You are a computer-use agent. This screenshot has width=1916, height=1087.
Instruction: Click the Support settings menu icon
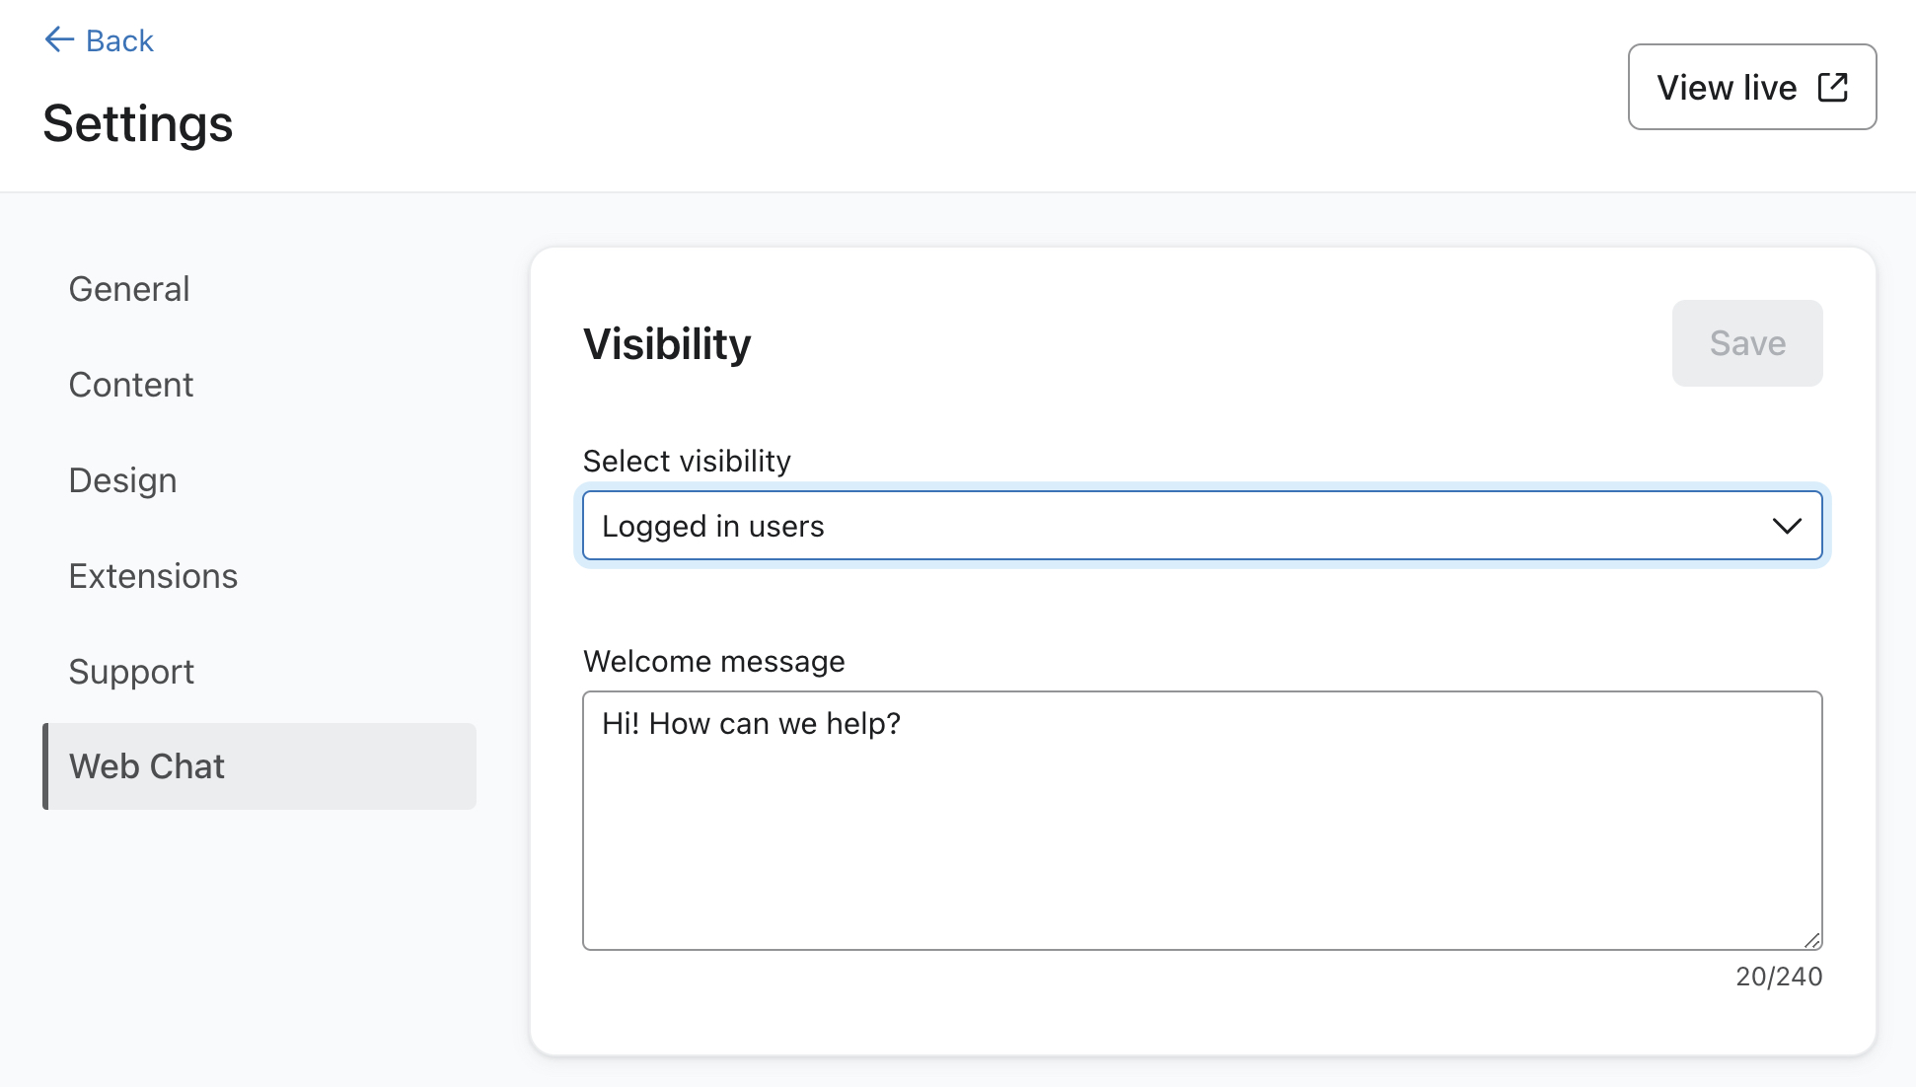pyautogui.click(x=131, y=670)
